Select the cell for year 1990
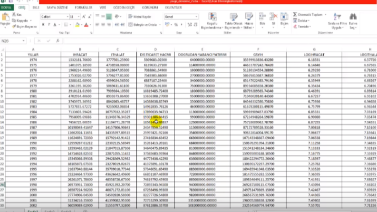This screenshot has width=377, height=212. [33, 143]
